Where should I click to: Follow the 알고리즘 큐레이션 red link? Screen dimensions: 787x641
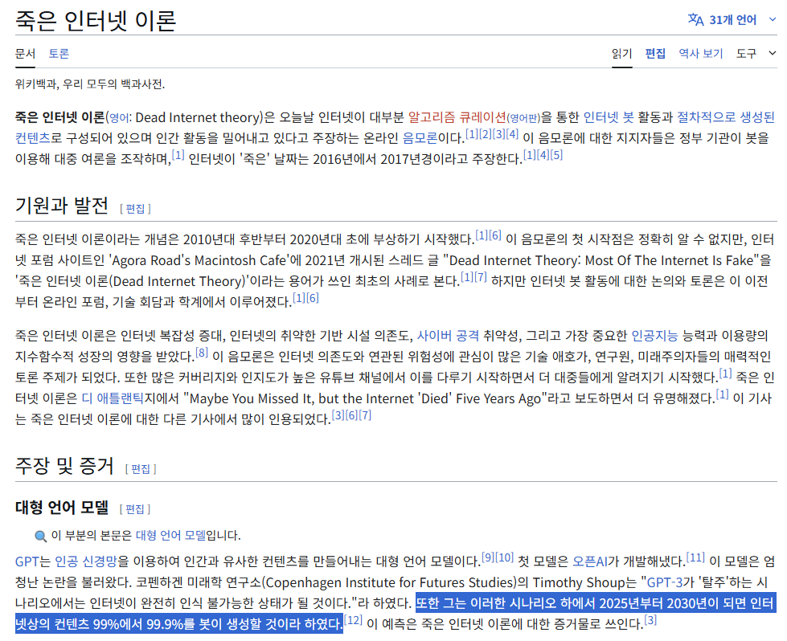pyautogui.click(x=457, y=117)
